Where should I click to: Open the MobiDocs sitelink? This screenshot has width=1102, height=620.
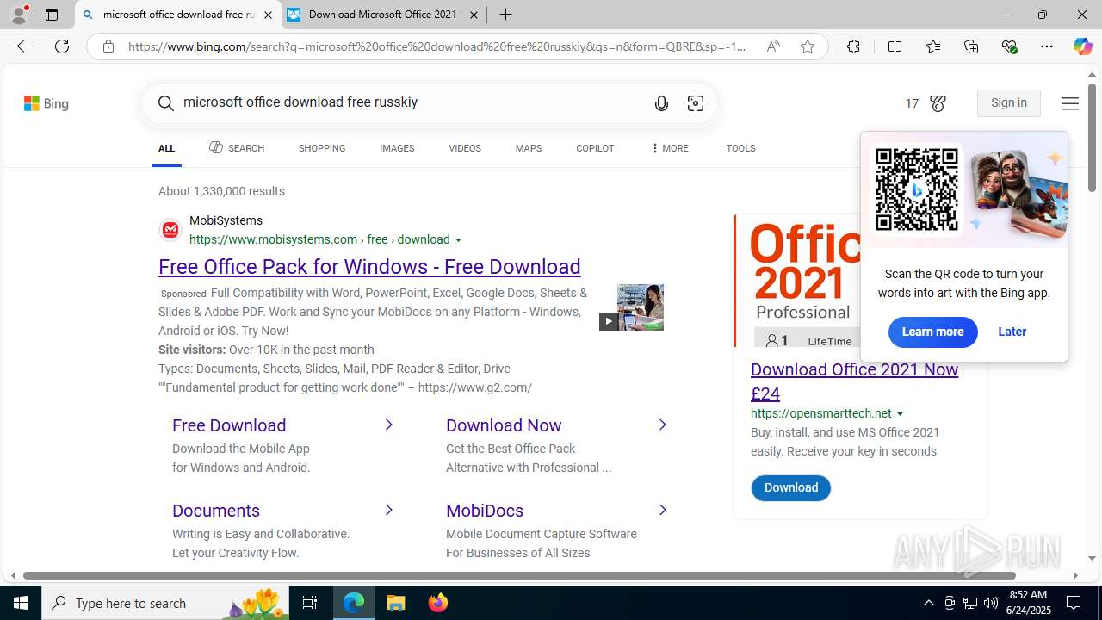[x=485, y=511]
